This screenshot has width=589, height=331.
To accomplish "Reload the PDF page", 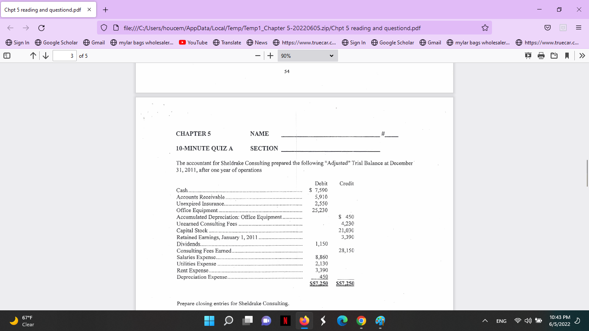I will (x=41, y=27).
